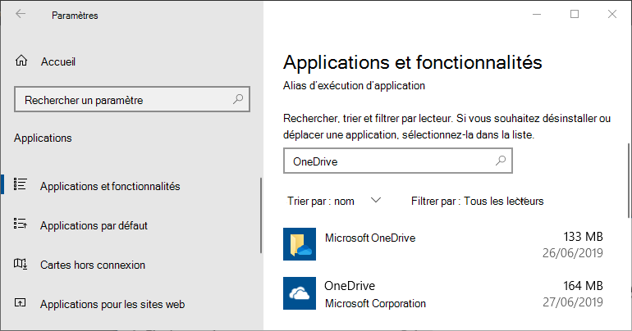Select Applications et fonctionnalités in sidebar
632x331 pixels.
point(110,186)
